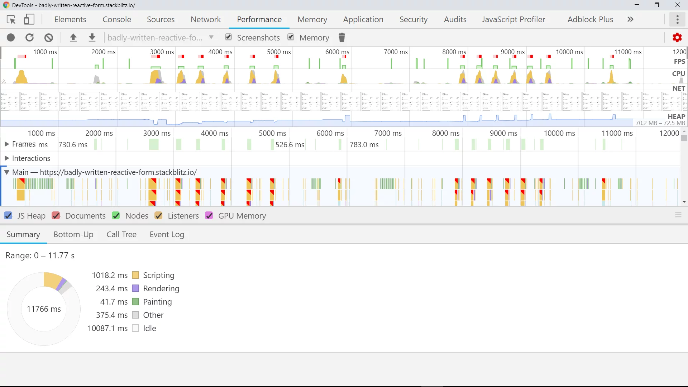The image size is (688, 387).
Task: Open capture settings red gear icon
Action: [x=677, y=38]
